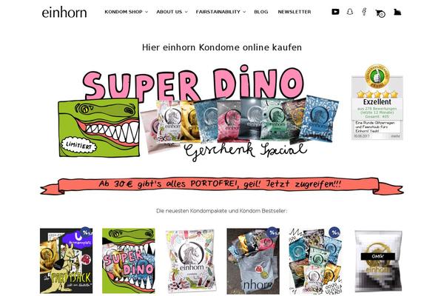This screenshot has width=444, height=296.
Task: Expand the Fairstainability dropdown chevron
Action: pos(244,12)
